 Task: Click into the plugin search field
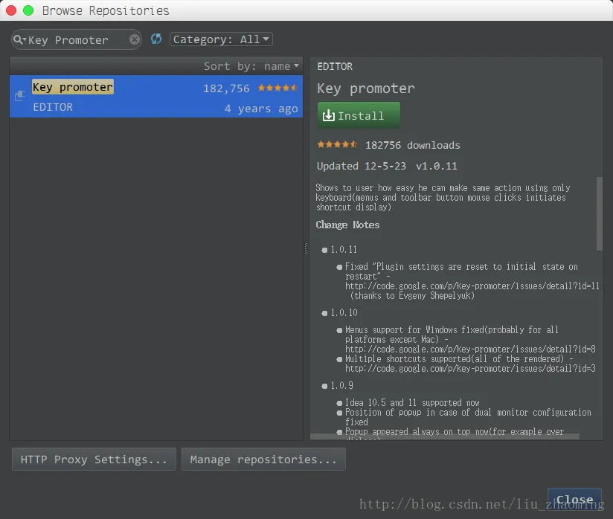click(x=78, y=39)
